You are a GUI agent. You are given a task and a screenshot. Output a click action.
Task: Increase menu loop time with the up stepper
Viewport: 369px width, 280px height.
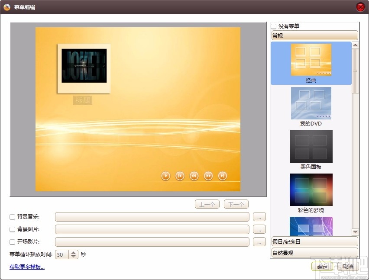(74, 252)
